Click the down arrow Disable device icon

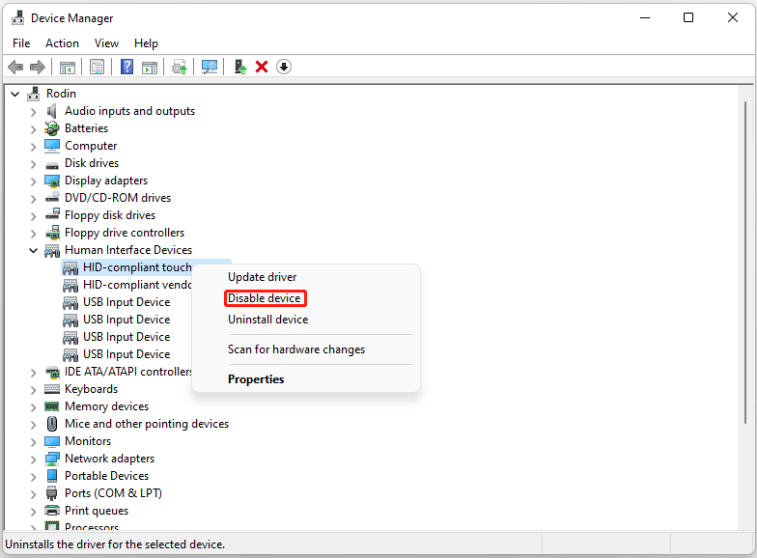tap(284, 67)
